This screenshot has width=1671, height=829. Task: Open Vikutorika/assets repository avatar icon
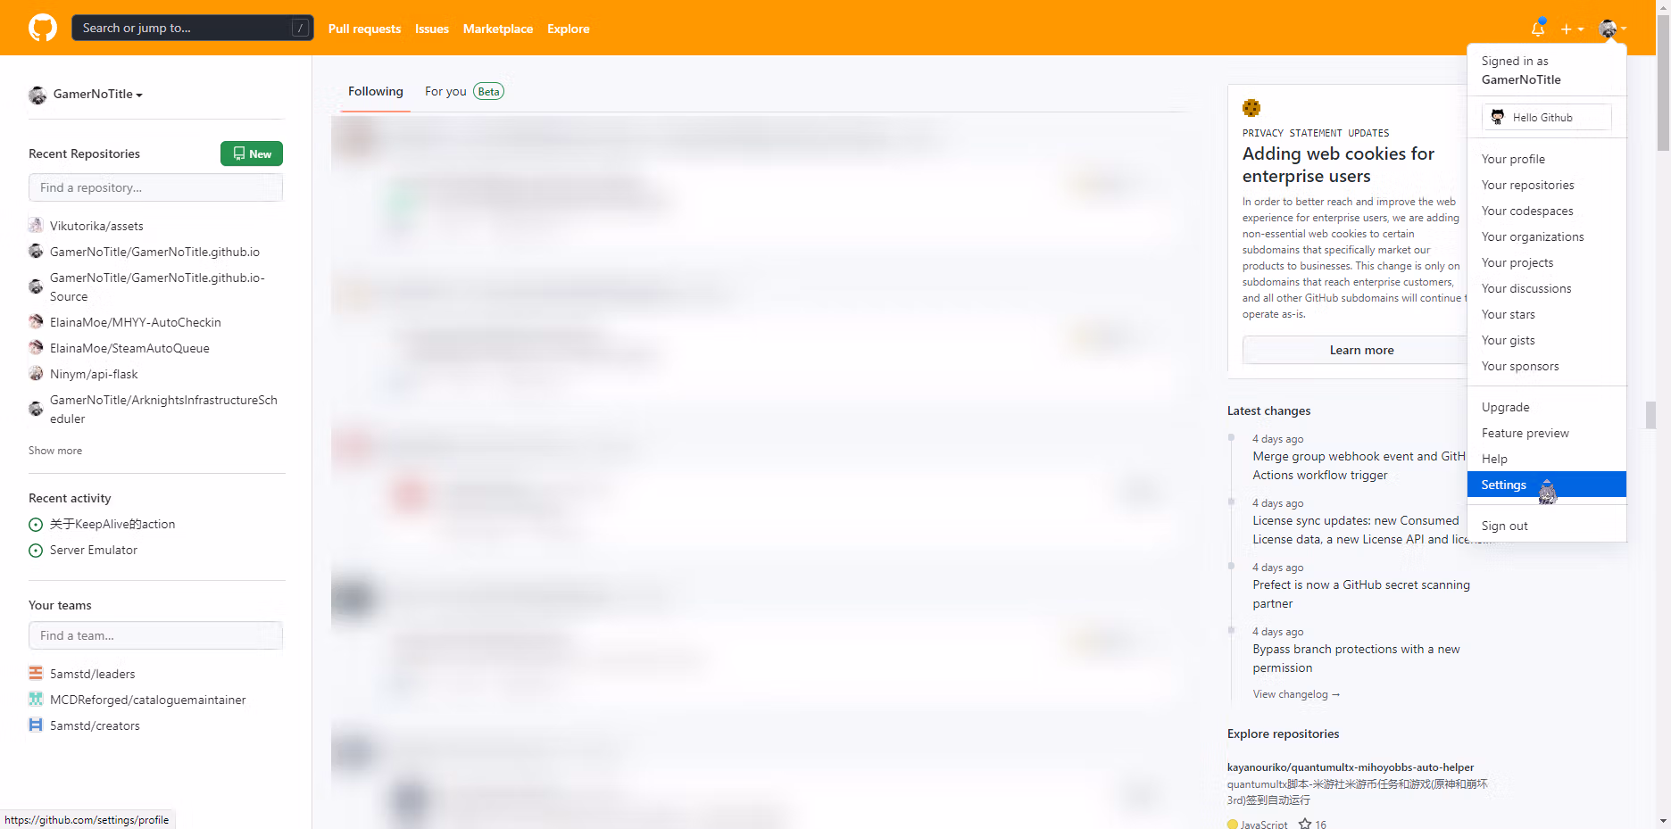(36, 225)
